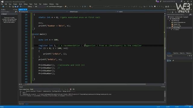The width and height of the screenshot is (193, 108).
Task: Collapse the General toolbox group
Action: pos(2,14)
